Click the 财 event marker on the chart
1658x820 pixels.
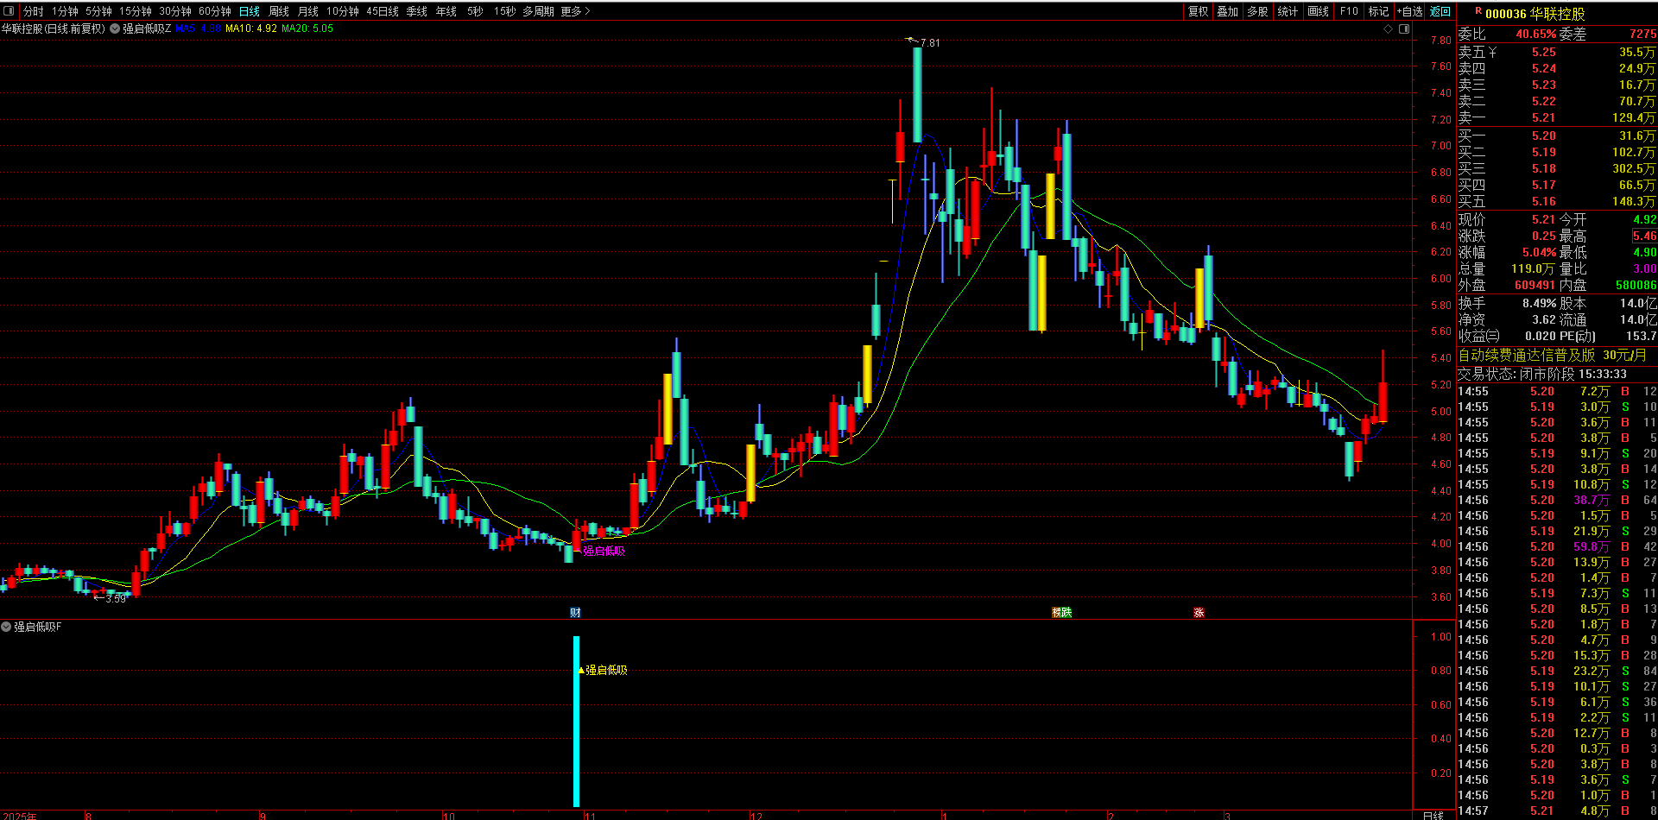[575, 612]
